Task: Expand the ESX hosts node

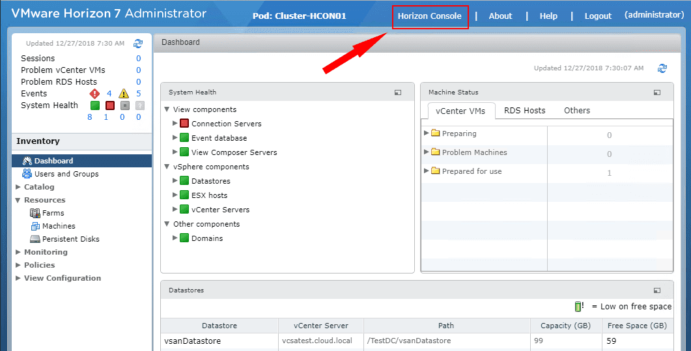Action: coord(175,195)
